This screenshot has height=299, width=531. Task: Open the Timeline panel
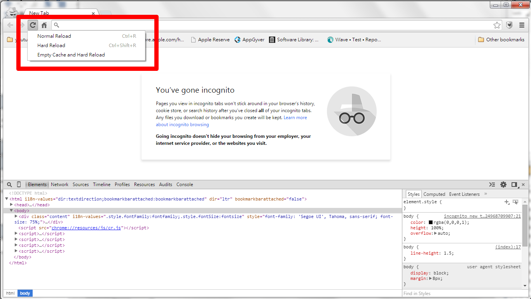(x=101, y=185)
